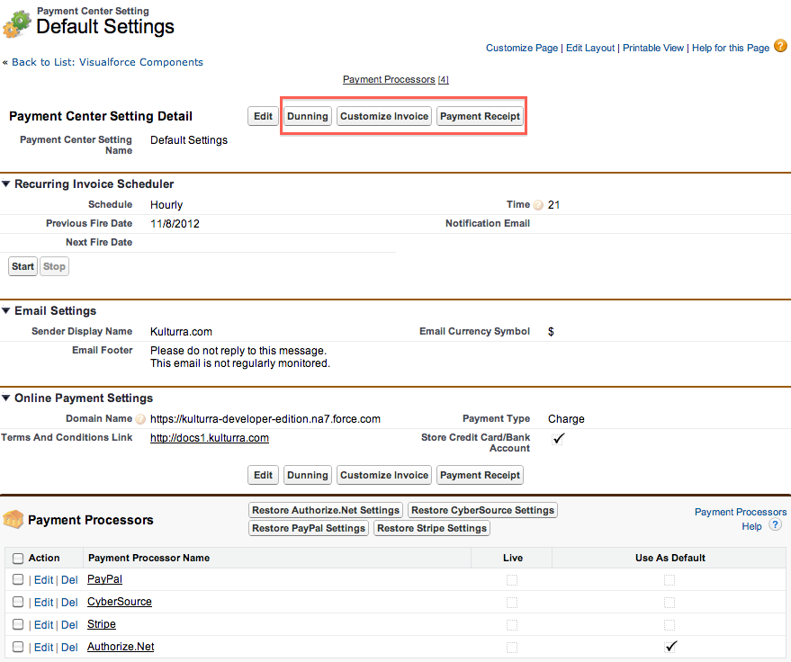Jump to the Payment Processors [4] related list link

395,80
